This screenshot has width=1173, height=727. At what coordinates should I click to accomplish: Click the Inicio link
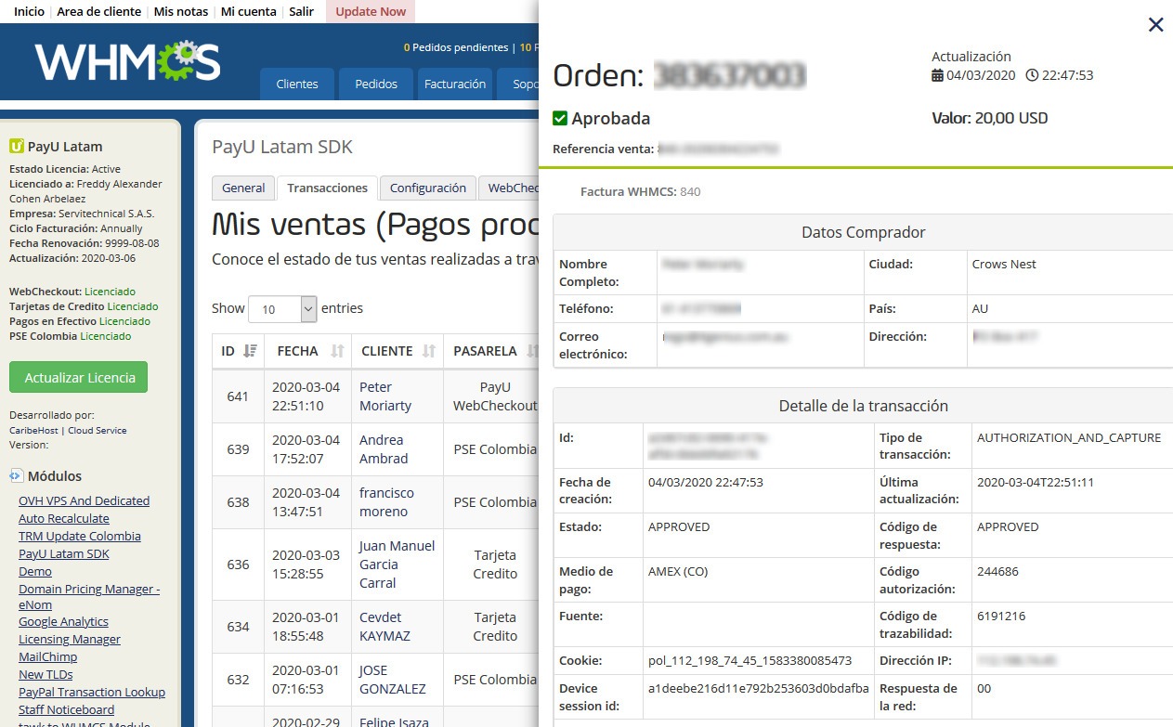[x=29, y=11]
